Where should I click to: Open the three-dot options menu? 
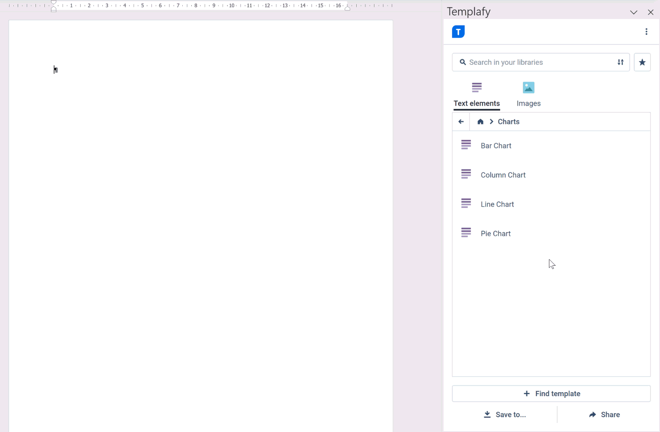coord(646,32)
